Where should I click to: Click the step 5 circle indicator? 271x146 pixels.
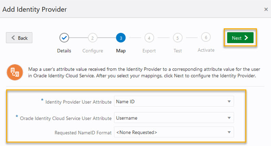(177, 38)
